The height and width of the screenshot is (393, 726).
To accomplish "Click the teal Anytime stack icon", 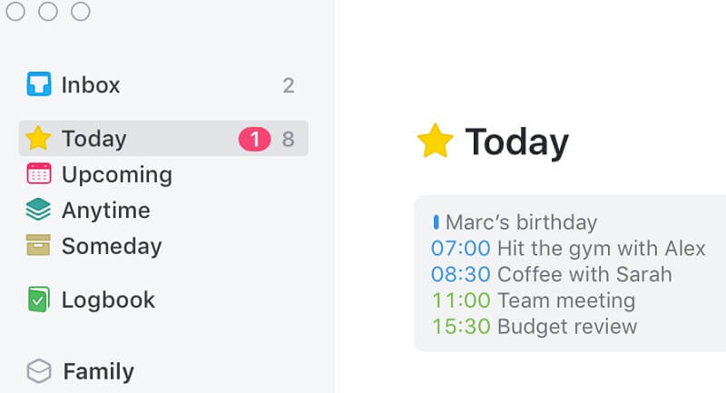I will 38,211.
